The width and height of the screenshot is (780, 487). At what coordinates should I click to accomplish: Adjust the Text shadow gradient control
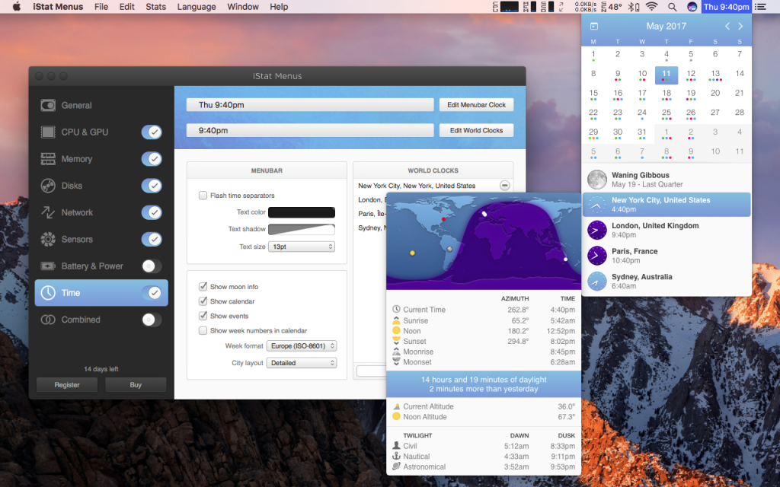click(x=301, y=229)
